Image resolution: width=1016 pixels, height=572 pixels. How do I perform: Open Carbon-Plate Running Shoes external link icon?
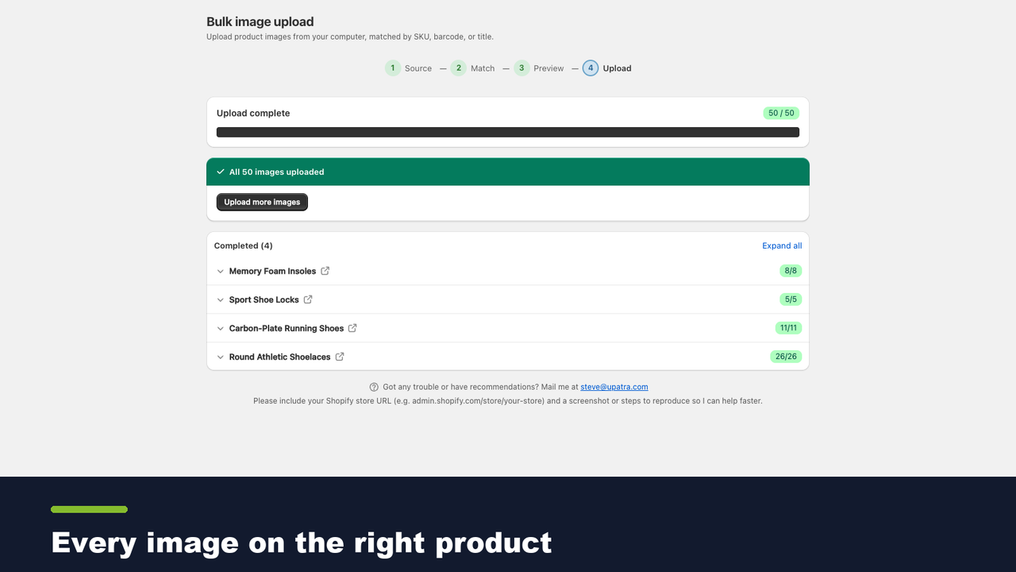[352, 328]
